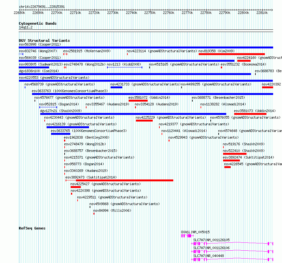Image resolution: width=282 pixels, height=263 pixels.
Task: Click the nsv983805 (Sudmant2013) blue bar
Action: 34,67
